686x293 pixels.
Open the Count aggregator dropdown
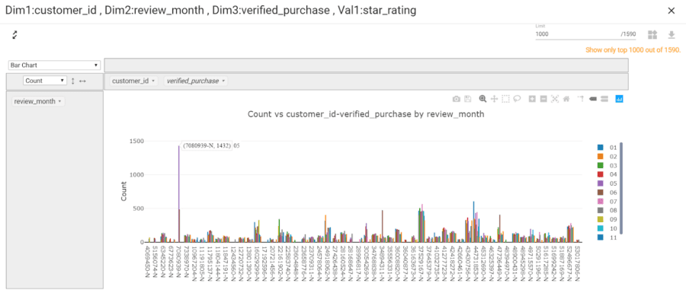tap(45, 81)
